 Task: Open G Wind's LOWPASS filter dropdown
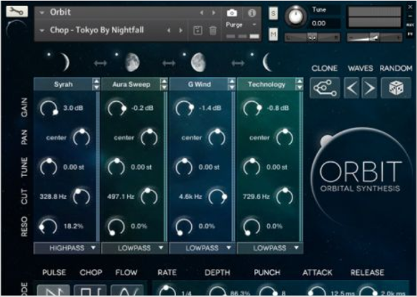pos(202,248)
